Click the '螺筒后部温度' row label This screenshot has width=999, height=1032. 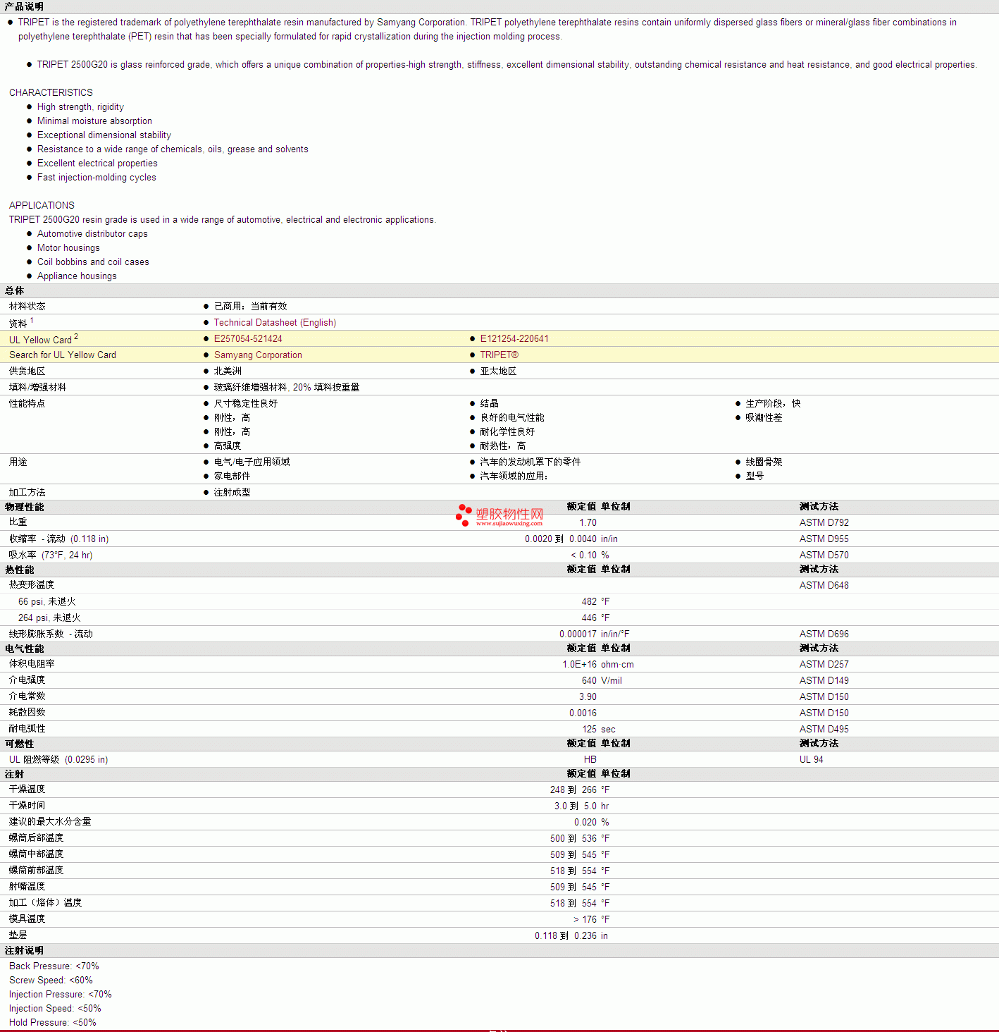click(36, 838)
